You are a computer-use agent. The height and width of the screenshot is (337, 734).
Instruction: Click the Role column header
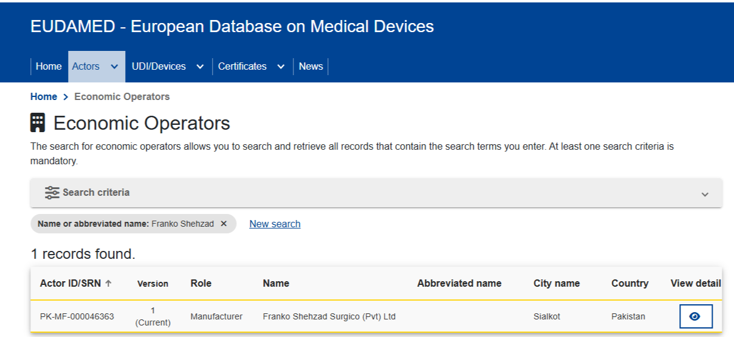[201, 283]
